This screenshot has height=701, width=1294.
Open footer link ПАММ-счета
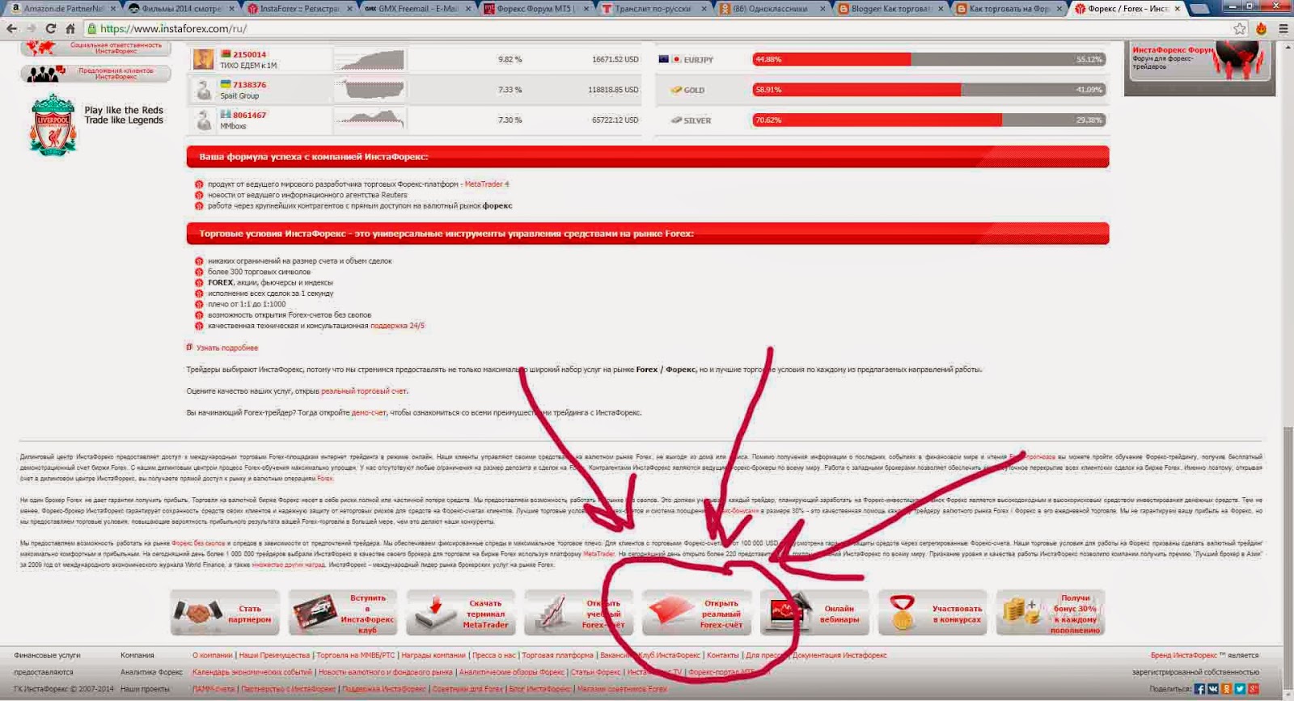pyautogui.click(x=214, y=689)
